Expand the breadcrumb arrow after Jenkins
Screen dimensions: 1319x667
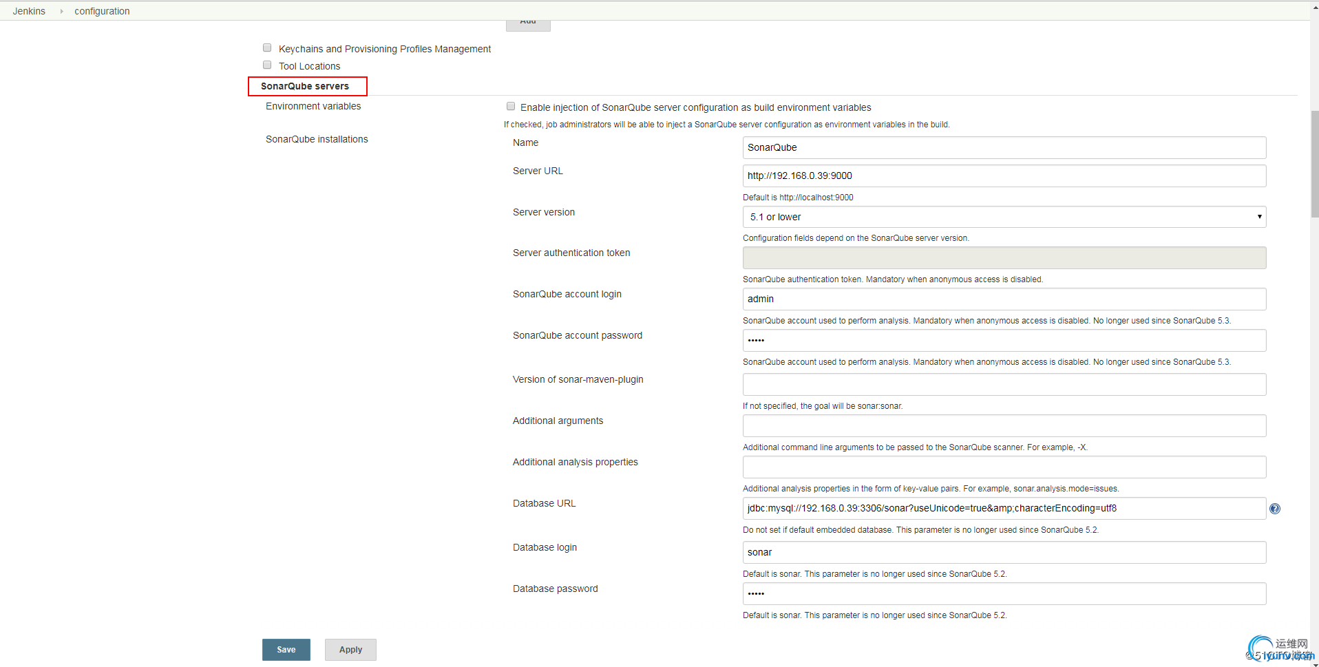click(61, 11)
